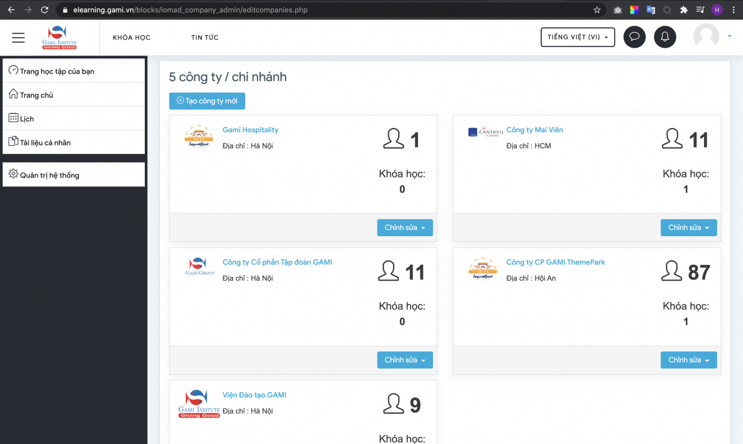The height and width of the screenshot is (444, 743).
Task: Open Chỉnh sửa dropdown for GAMI ThemePark
Action: (x=689, y=360)
